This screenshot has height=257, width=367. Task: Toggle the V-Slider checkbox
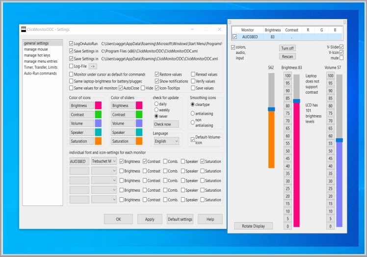(341, 47)
